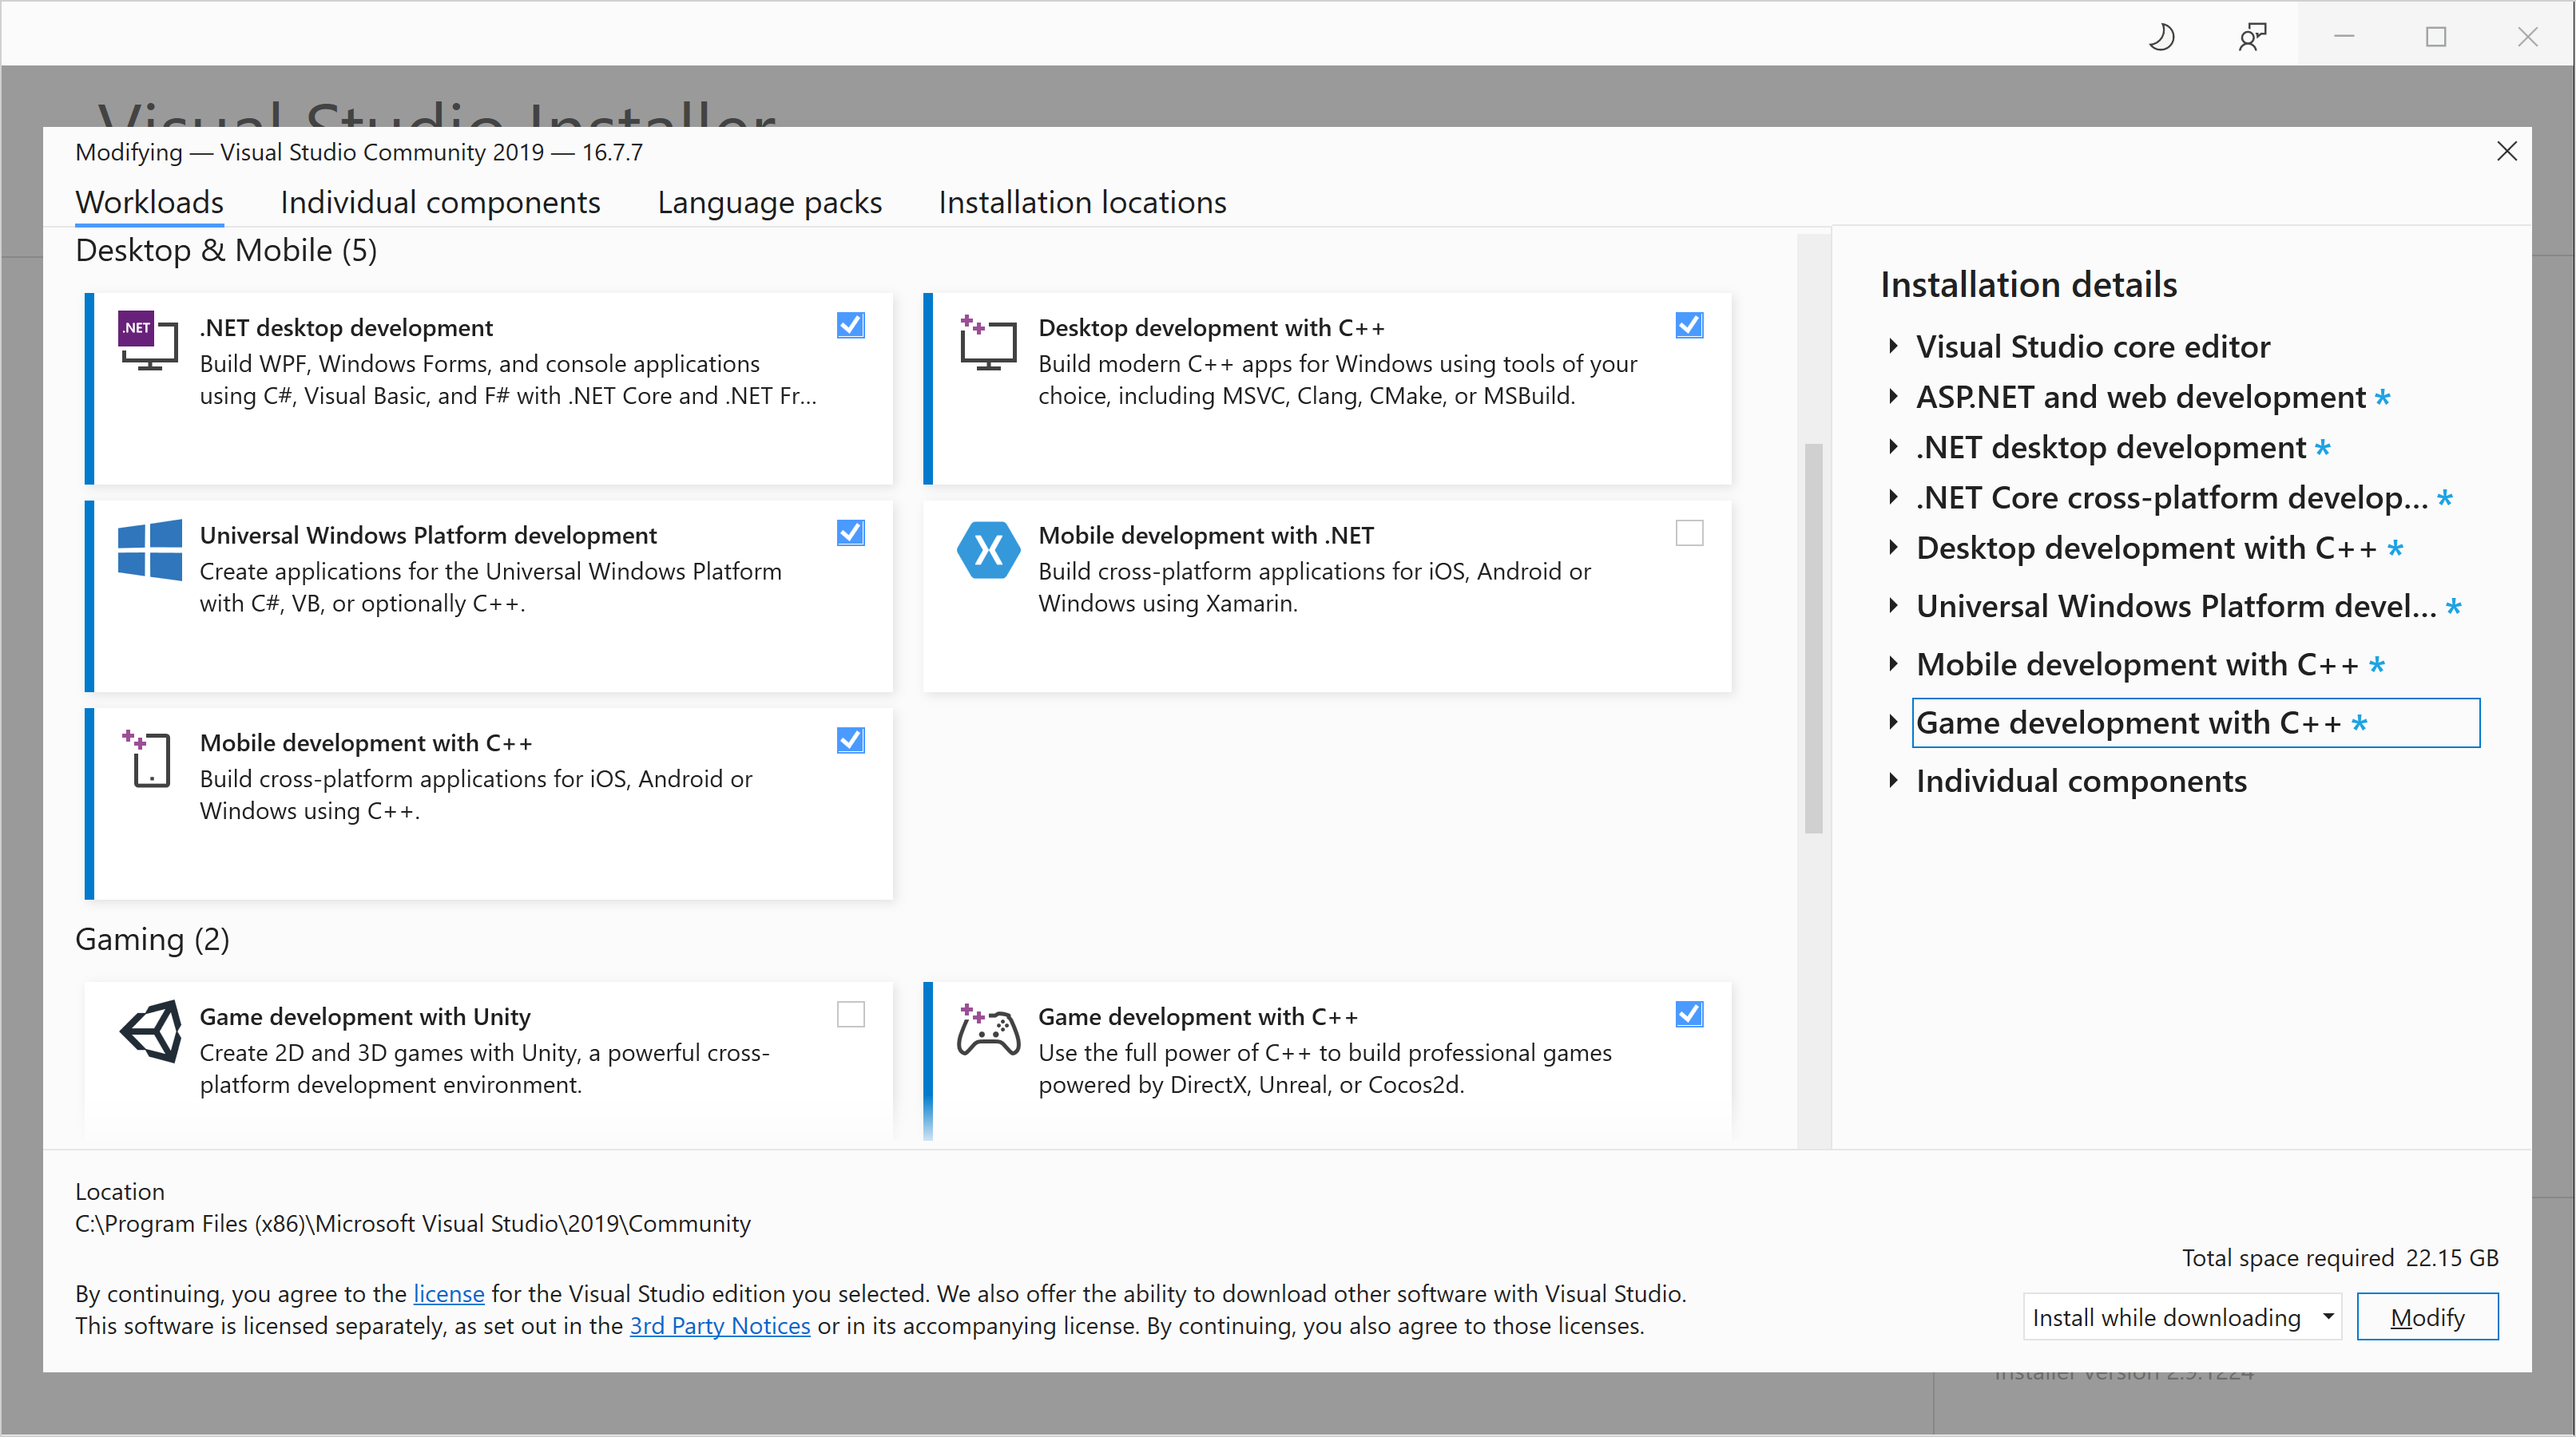The height and width of the screenshot is (1437, 2576).
Task: Click the Unity game development icon
Action: click(x=151, y=1032)
